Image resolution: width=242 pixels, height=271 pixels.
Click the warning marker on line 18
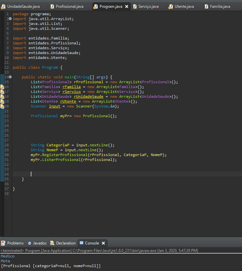[x=2, y=96]
